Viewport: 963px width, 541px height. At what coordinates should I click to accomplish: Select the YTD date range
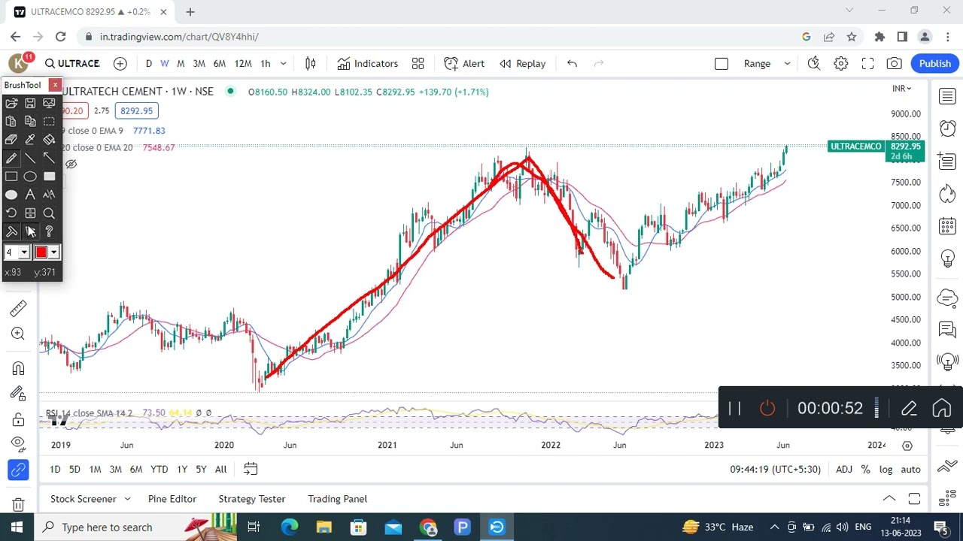pyautogui.click(x=159, y=470)
